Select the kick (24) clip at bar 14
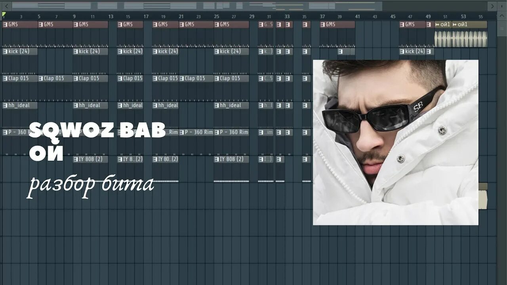 (x=130, y=51)
